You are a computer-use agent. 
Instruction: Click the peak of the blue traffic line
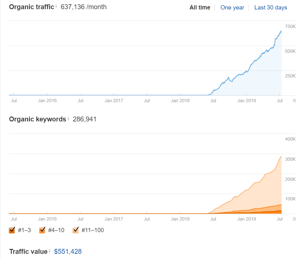pos(281,31)
